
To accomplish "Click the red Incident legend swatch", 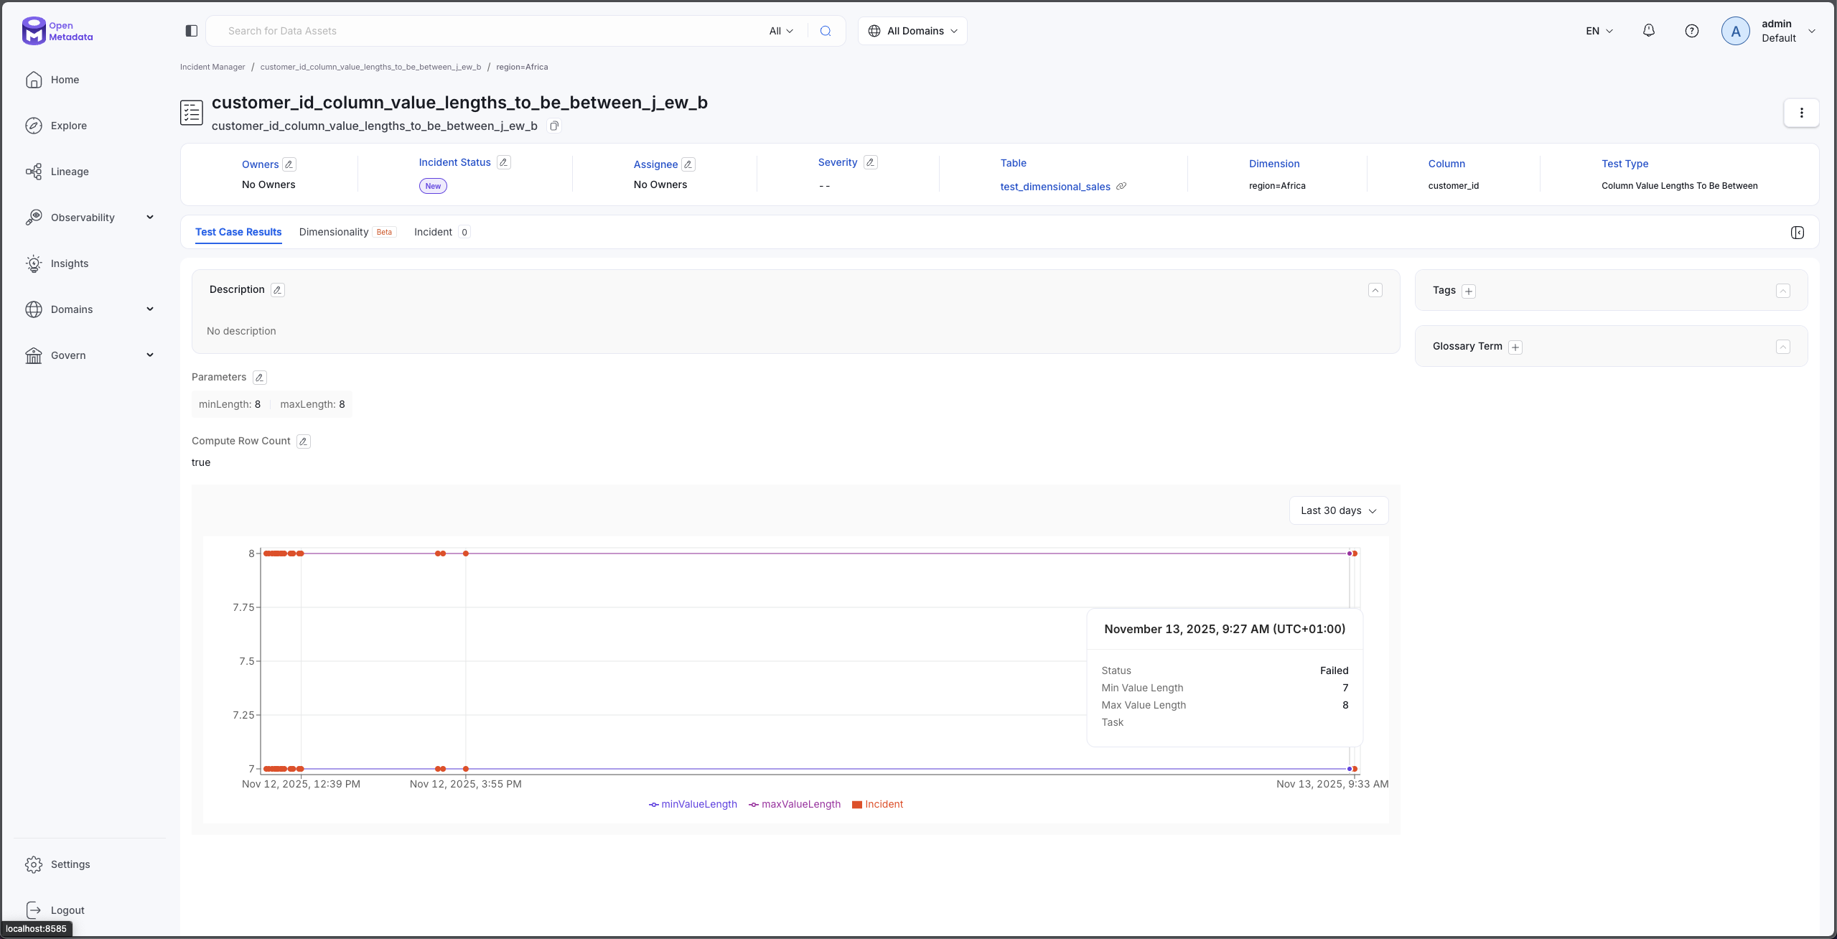I will [x=856, y=805].
